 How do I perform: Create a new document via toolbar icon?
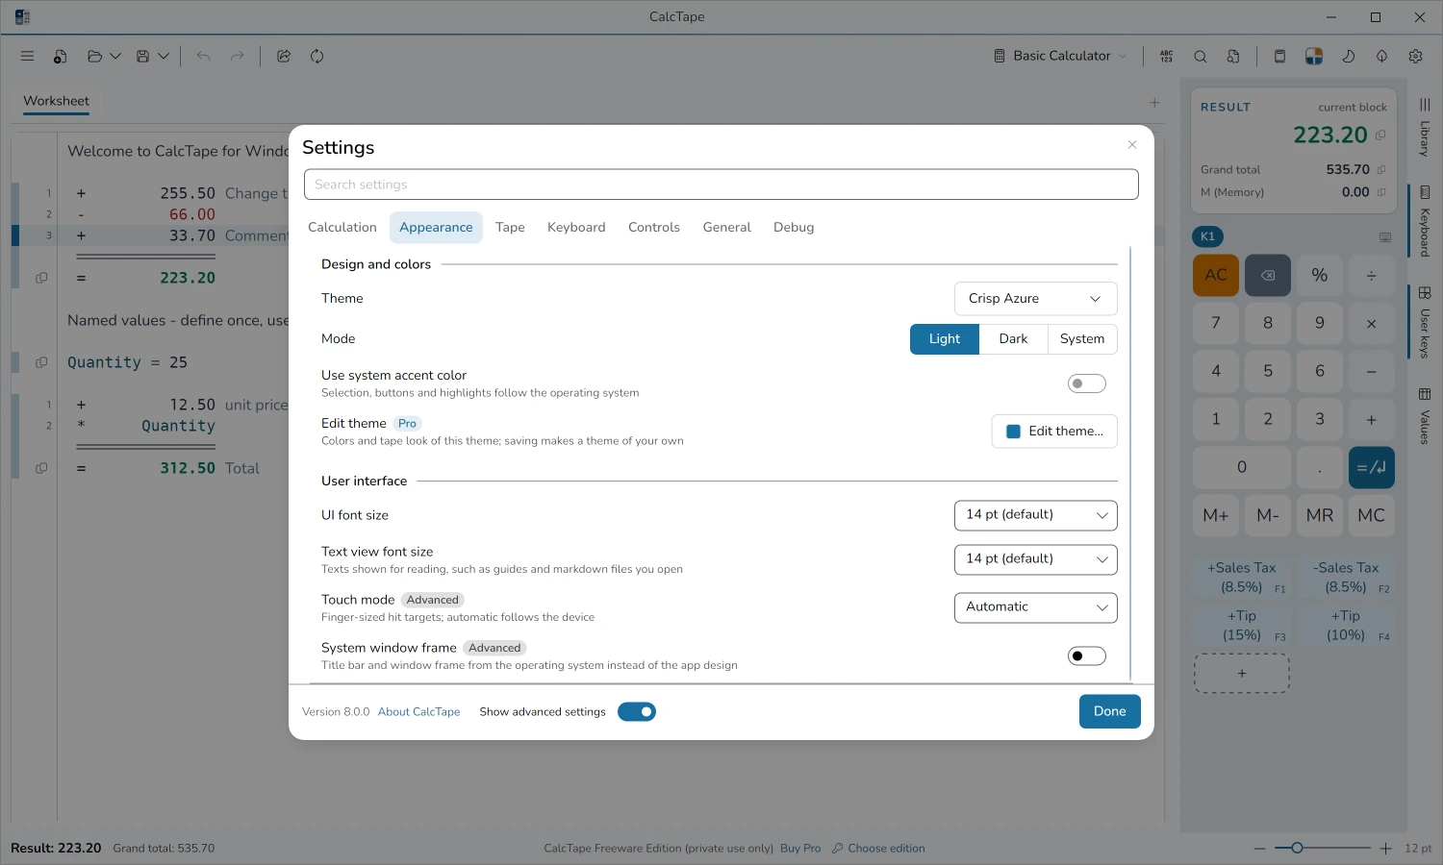point(60,56)
